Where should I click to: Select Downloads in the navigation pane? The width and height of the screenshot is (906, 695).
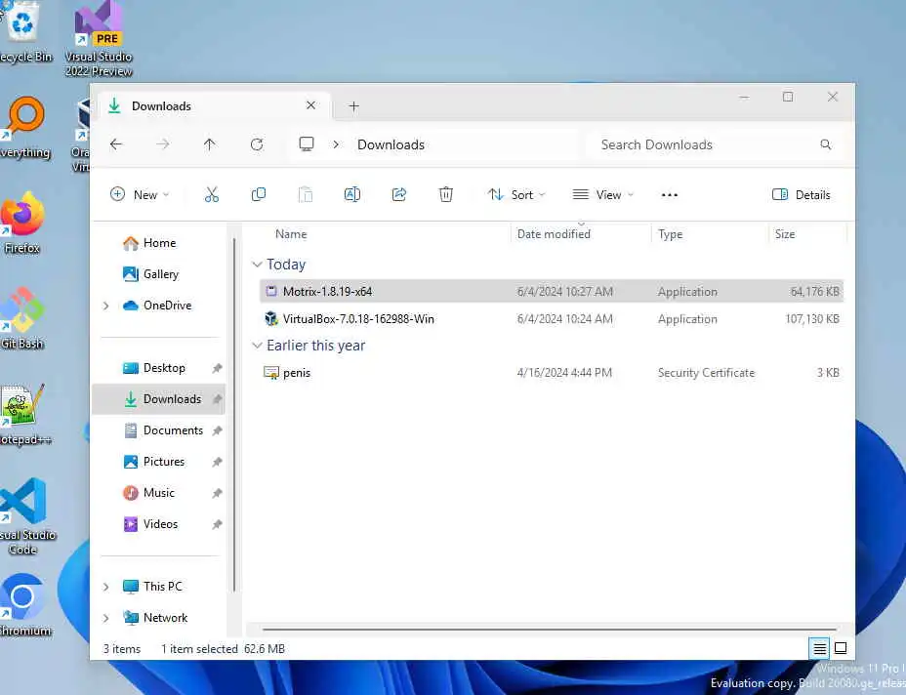click(x=159, y=399)
